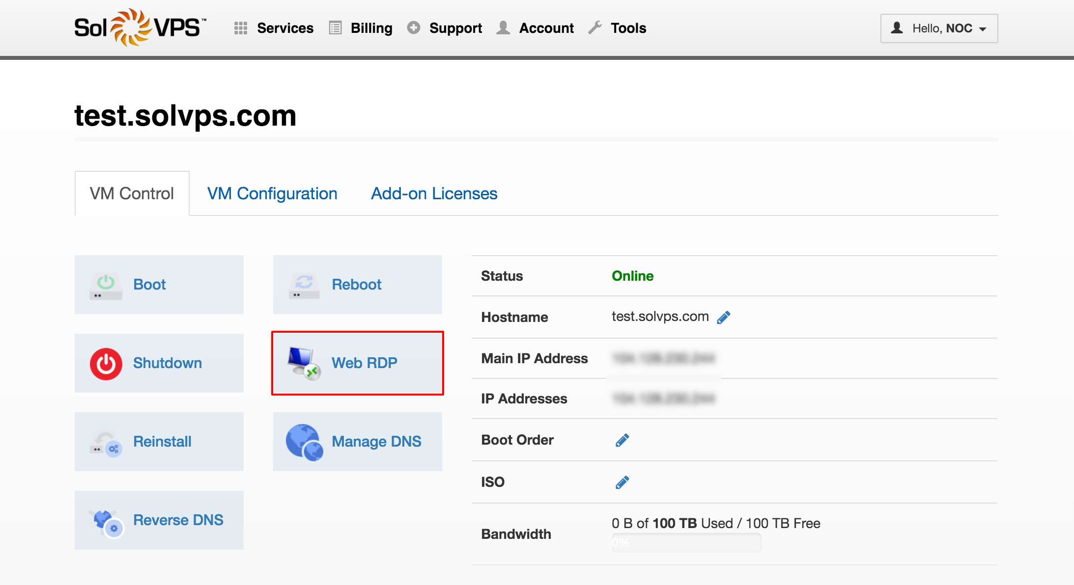Edit the ISO setting pencil icon
Viewport: 1074px width, 585px height.
622,481
